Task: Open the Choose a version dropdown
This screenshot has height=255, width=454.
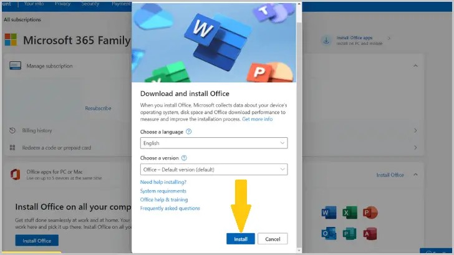Action: pyautogui.click(x=214, y=170)
